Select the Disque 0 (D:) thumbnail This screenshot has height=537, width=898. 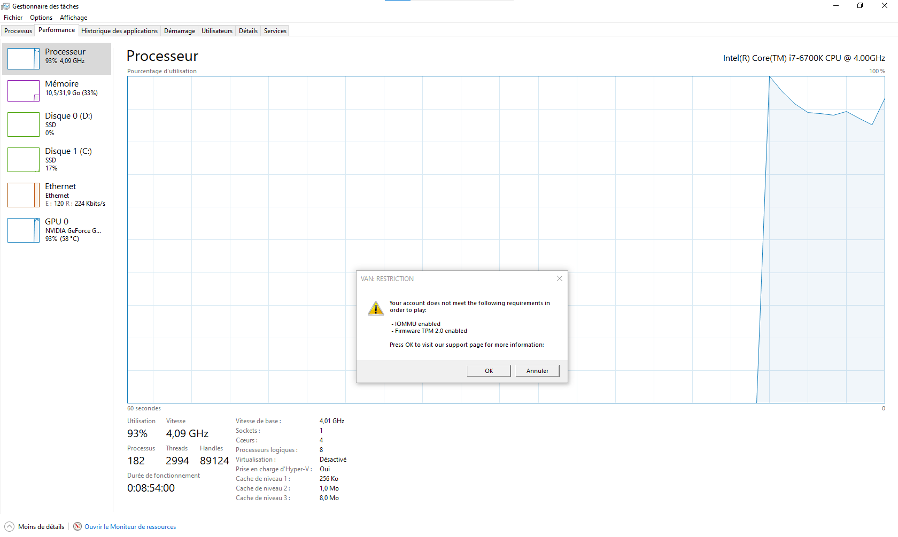24,124
